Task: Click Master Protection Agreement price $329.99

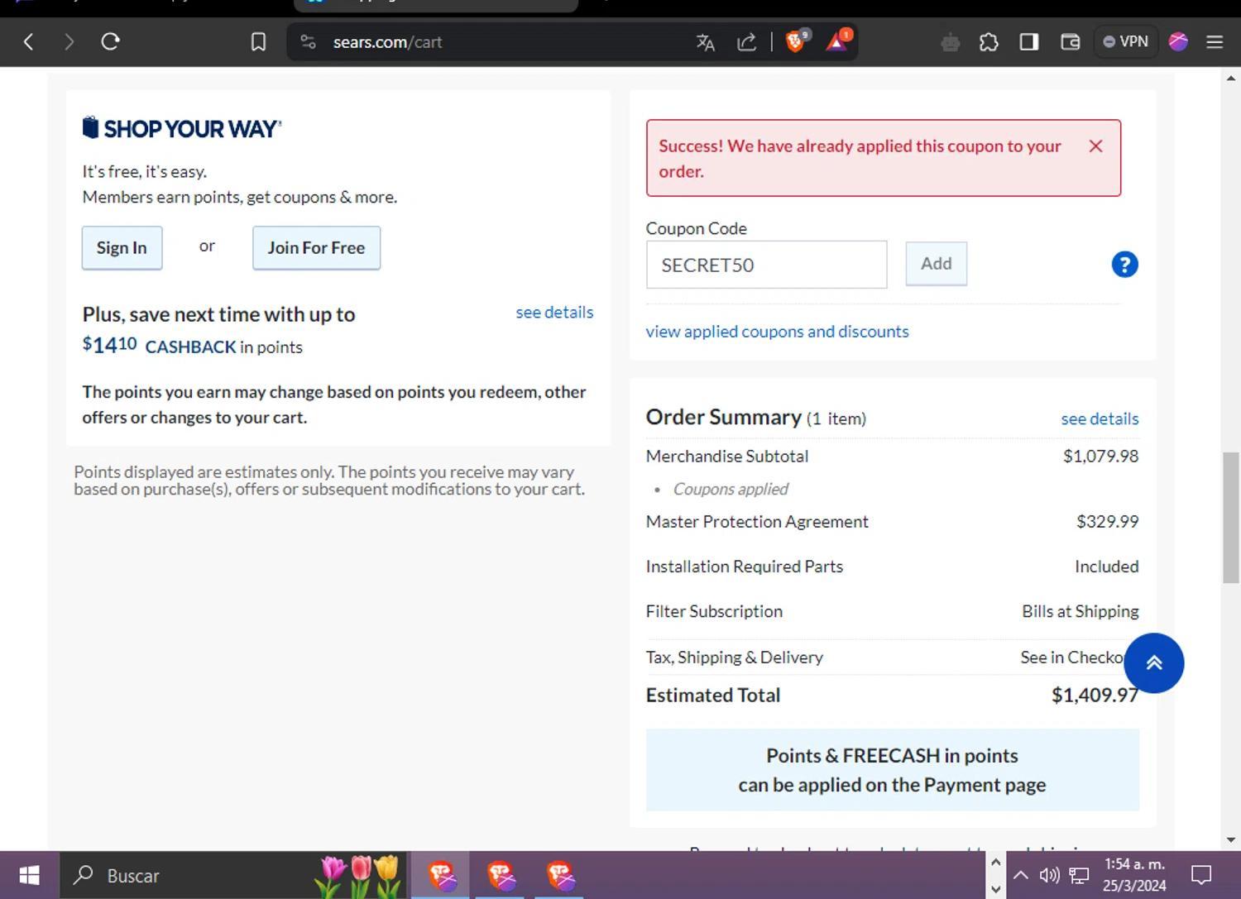Action: pos(1107,521)
